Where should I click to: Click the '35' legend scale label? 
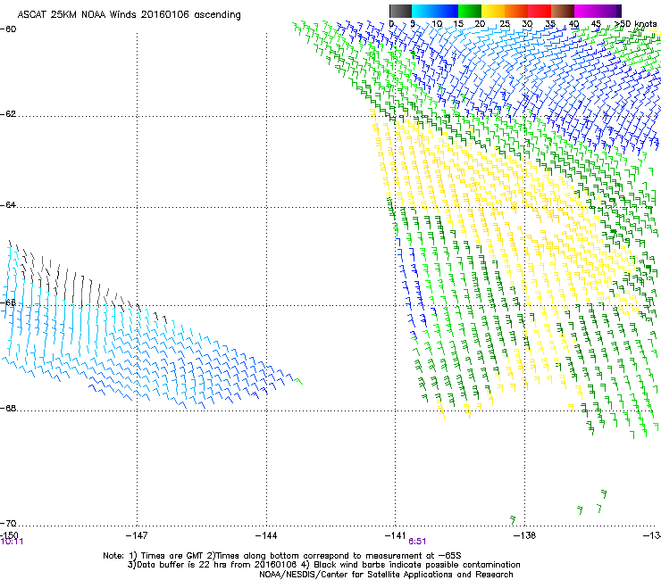coord(550,24)
